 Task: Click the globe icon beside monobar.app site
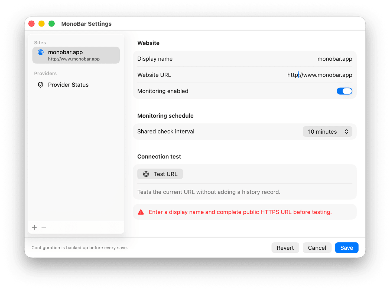point(41,52)
